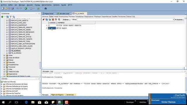Click the Refresh connections icon
The image size is (187, 105).
[x=8, y=17]
